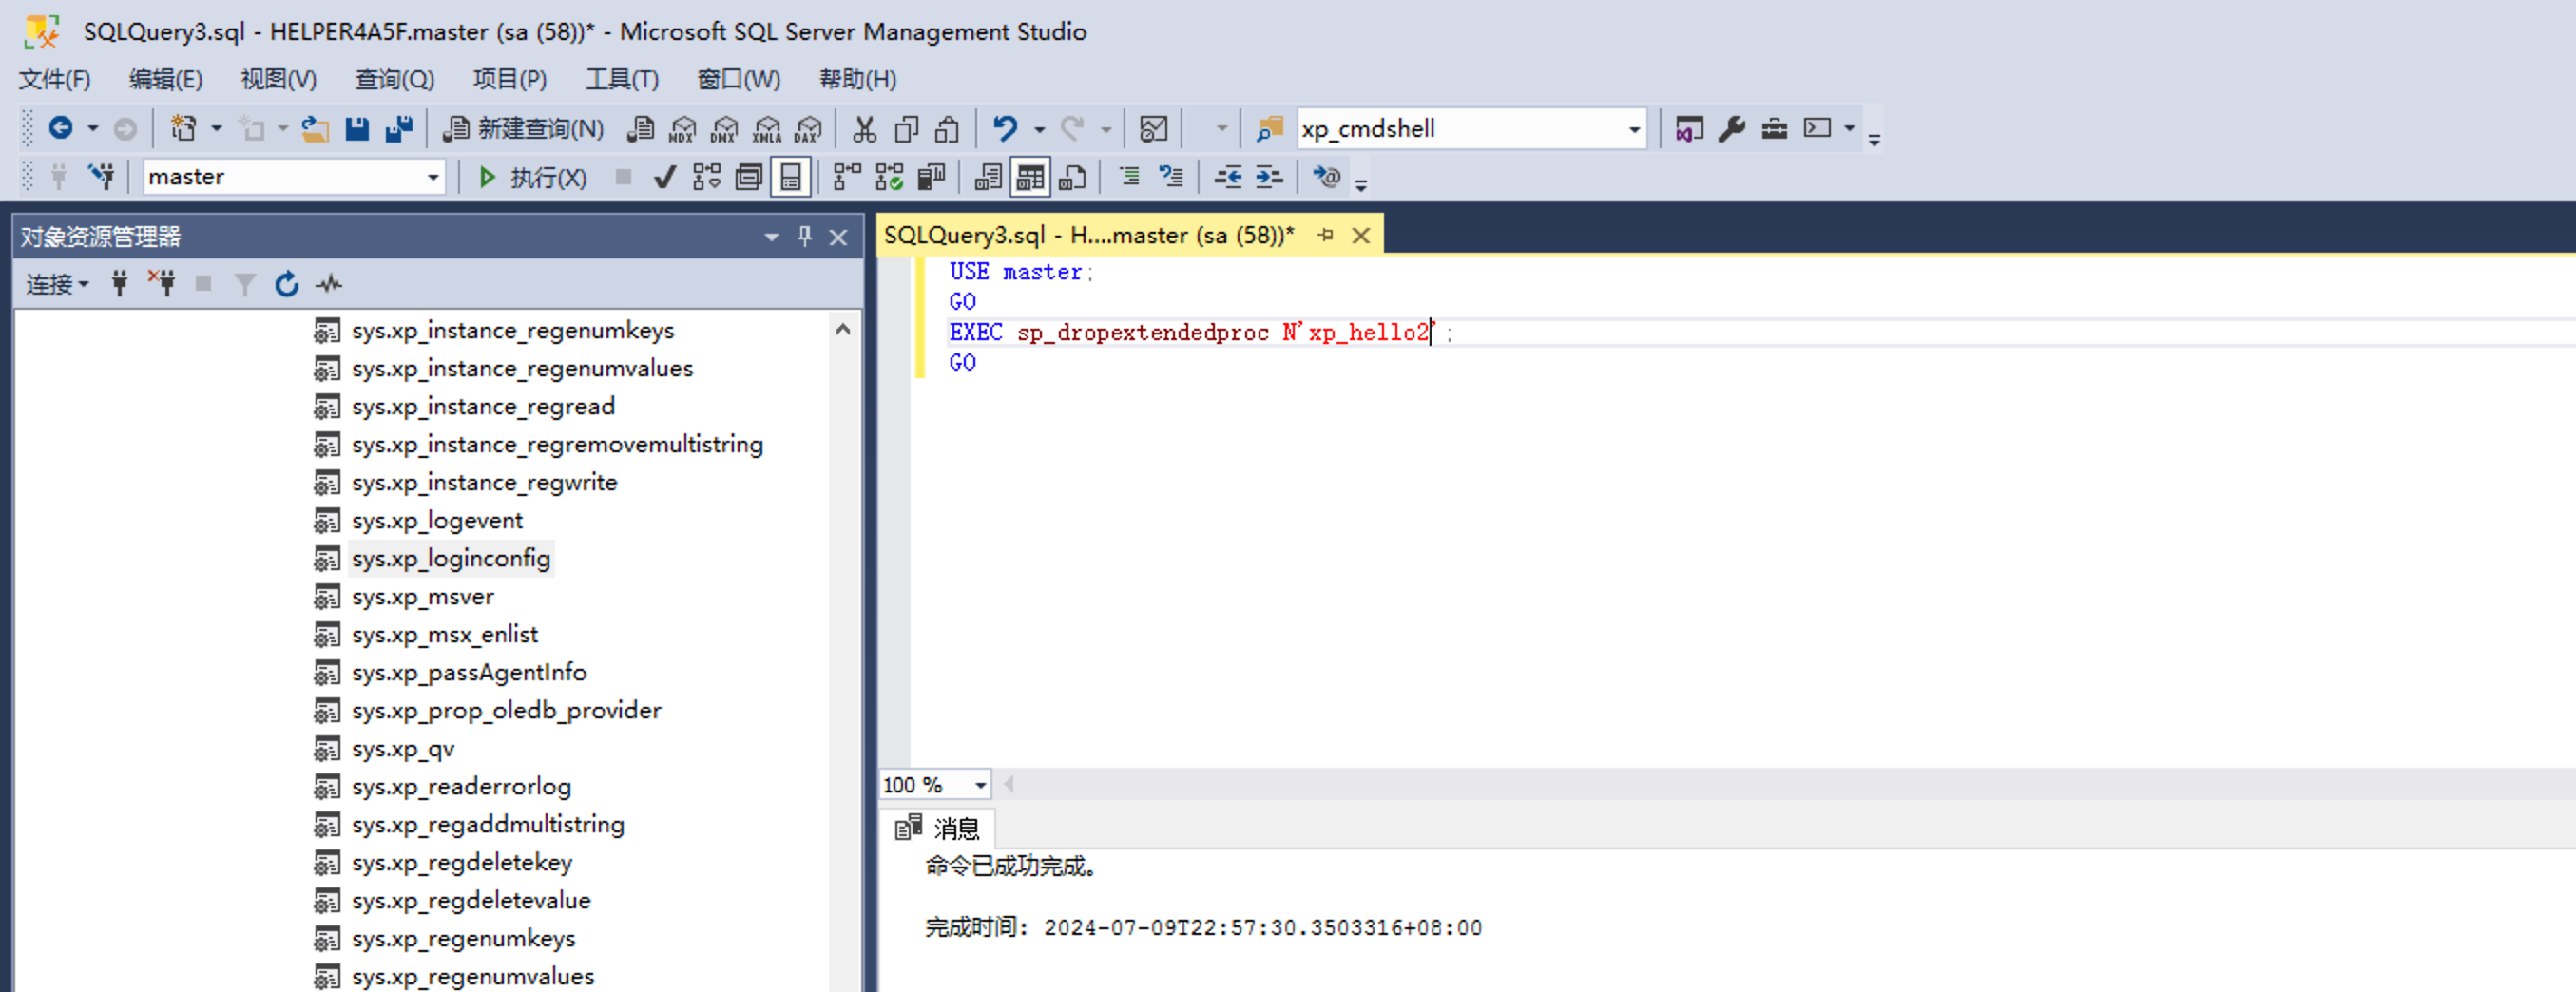Toggle Results to Grid mode
The image size is (2576, 992).
(x=1030, y=178)
